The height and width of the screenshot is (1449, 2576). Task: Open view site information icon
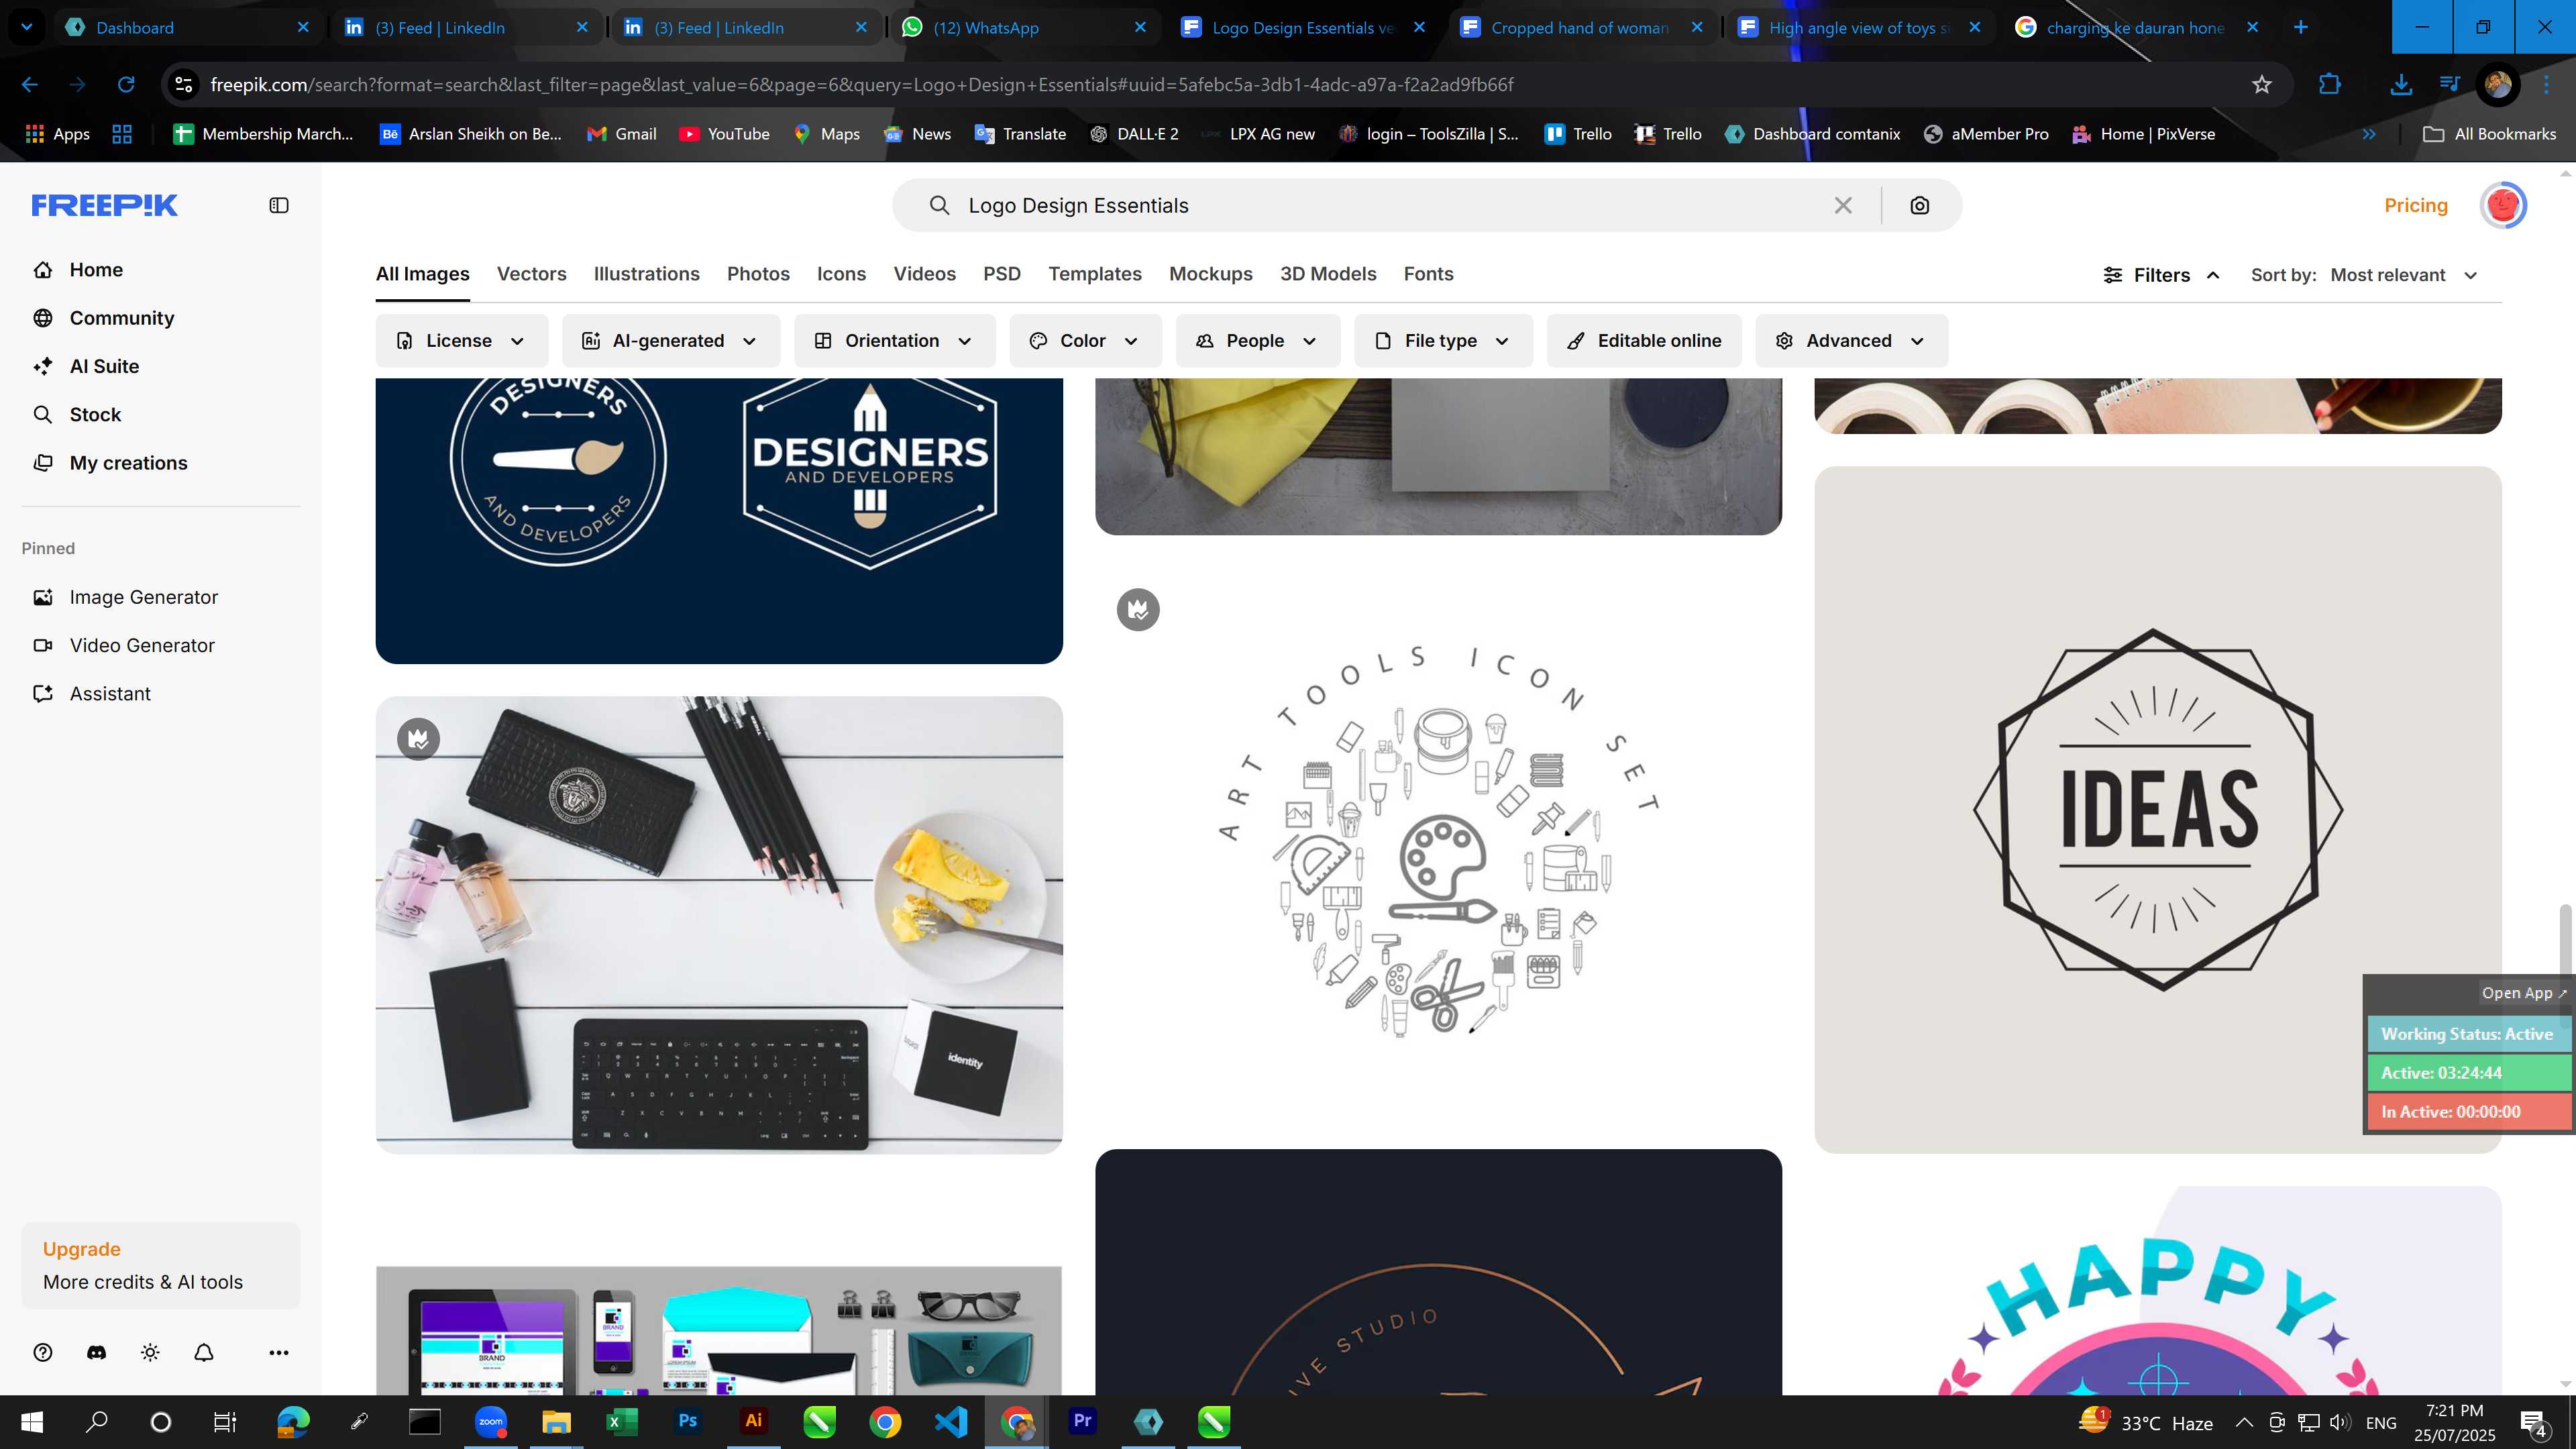pyautogui.click(x=184, y=85)
